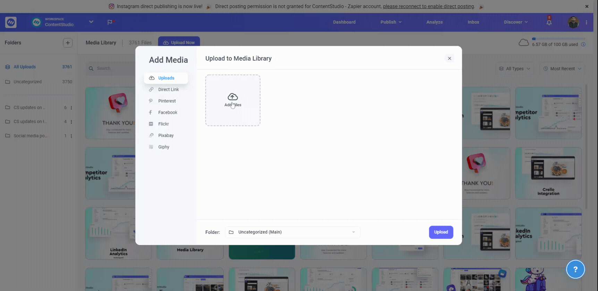598x291 pixels.
Task: Click the Upload button in dialog
Action: click(441, 232)
